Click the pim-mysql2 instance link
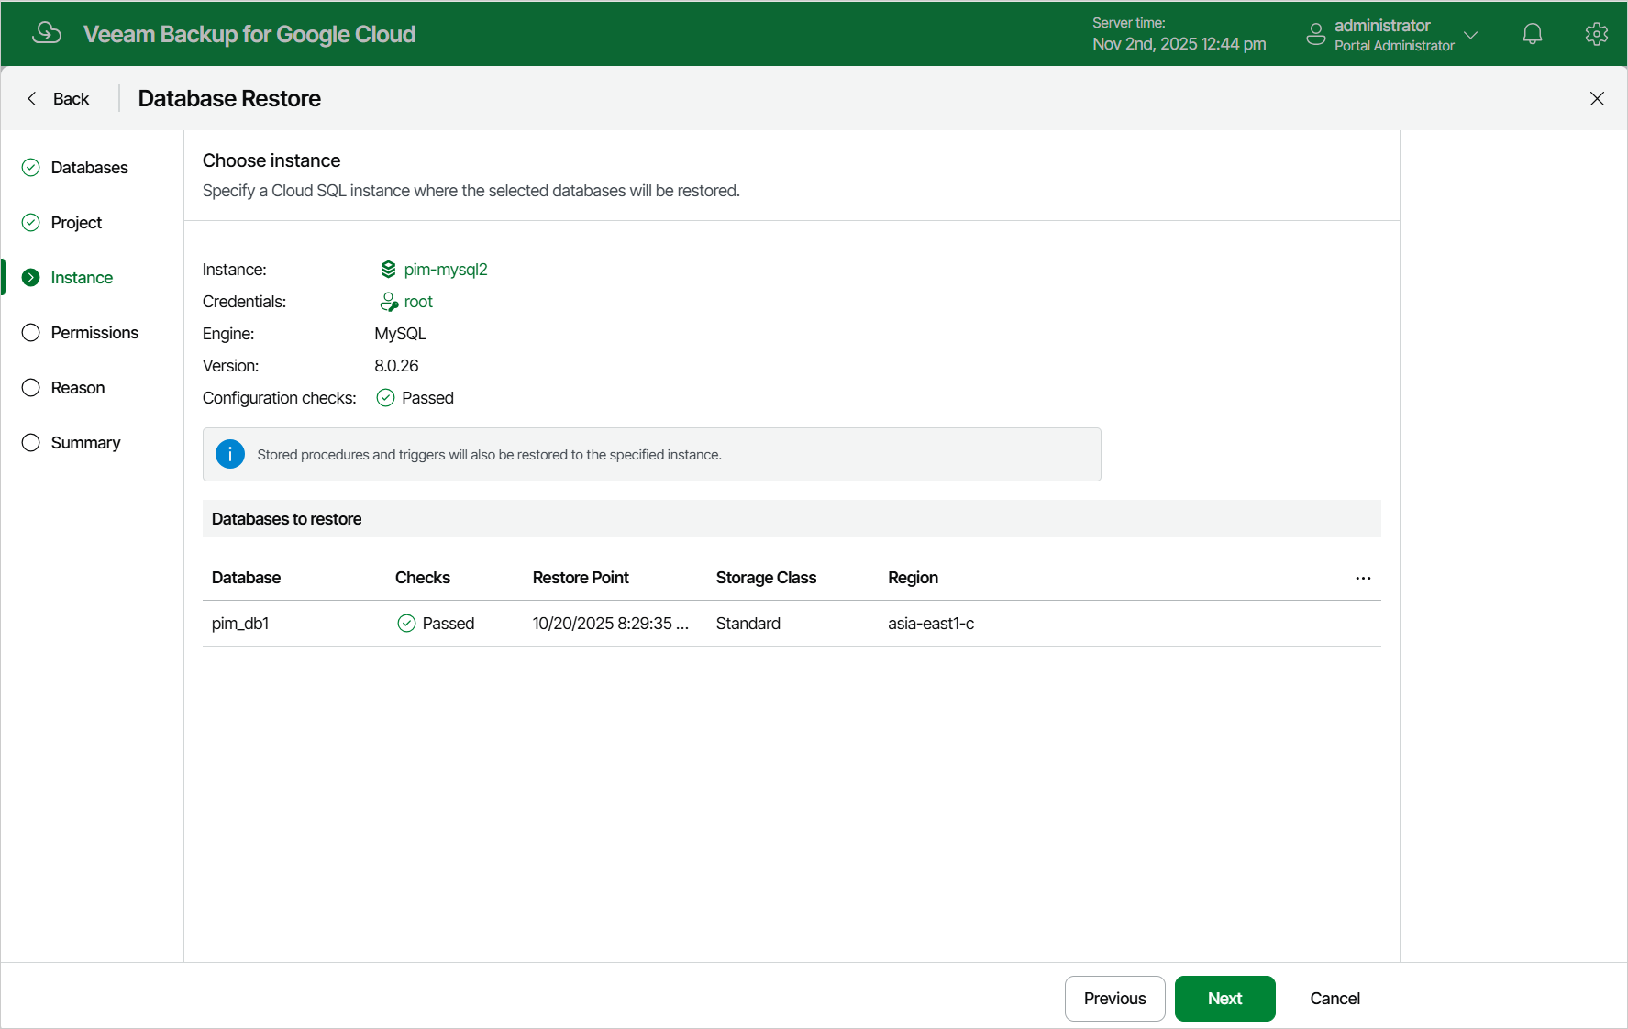The height and width of the screenshot is (1029, 1628). pos(446,269)
